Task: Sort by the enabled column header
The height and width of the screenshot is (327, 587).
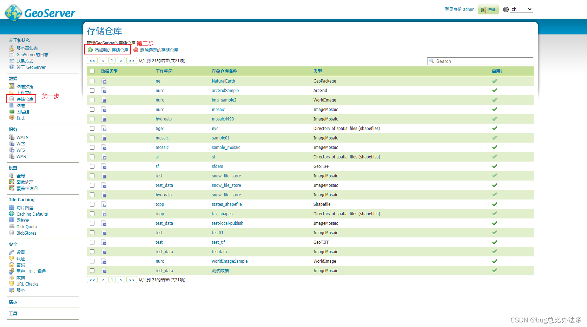Action: [x=497, y=71]
